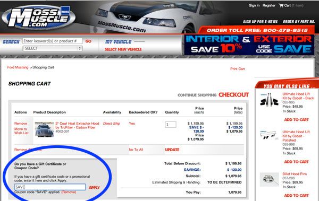
Task: Open the polished hood lift kit image
Action: click(269, 135)
